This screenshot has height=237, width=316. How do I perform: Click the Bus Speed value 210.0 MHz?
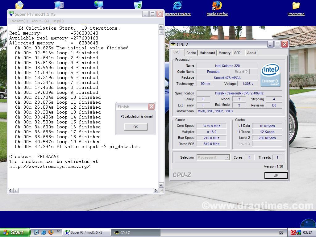pos(211,138)
